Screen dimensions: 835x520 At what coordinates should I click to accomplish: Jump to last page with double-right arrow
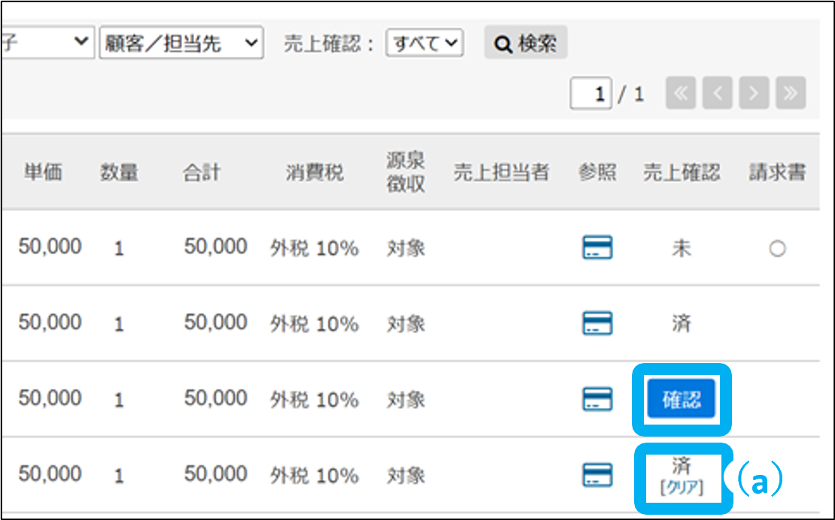point(791,94)
